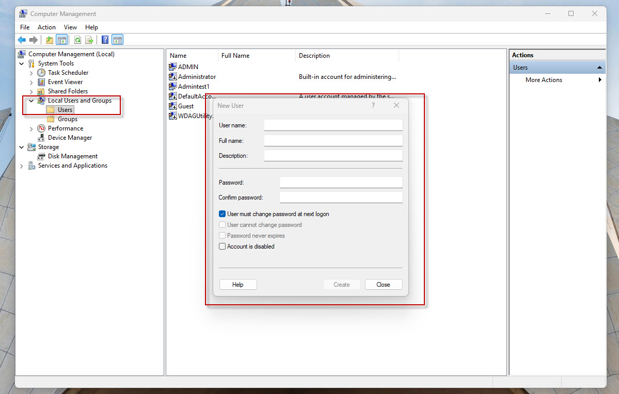Click the System Tools icon
Viewport: 619px width, 394px height.
tap(31, 63)
